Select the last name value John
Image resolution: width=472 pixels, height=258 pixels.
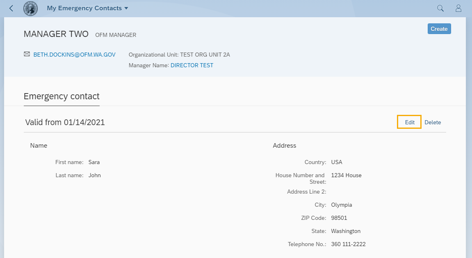[94, 175]
